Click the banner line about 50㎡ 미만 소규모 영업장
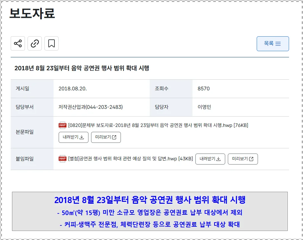Image resolution: width=303 pixels, height=240 pixels. pyautogui.click(x=150, y=212)
